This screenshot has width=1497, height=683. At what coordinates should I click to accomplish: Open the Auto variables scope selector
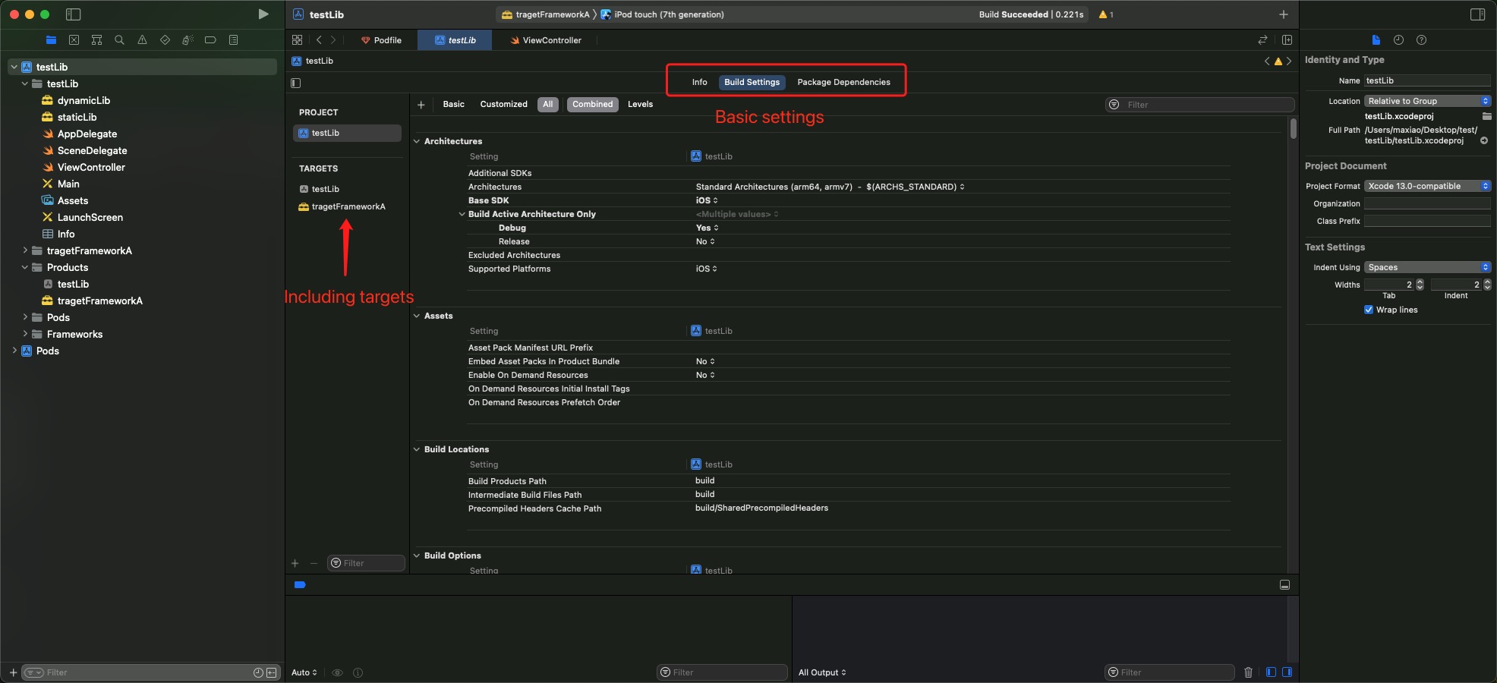(x=304, y=672)
